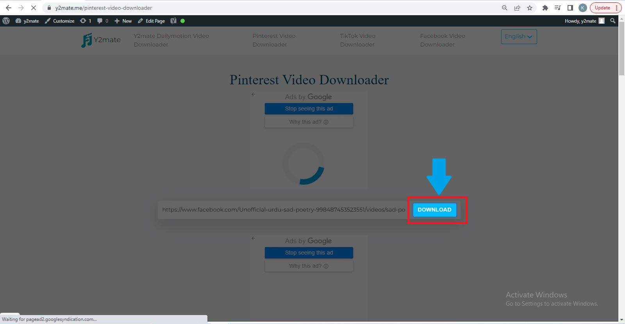Click lower Stop seeing this ad button
The height and width of the screenshot is (324, 625).
pyautogui.click(x=309, y=253)
